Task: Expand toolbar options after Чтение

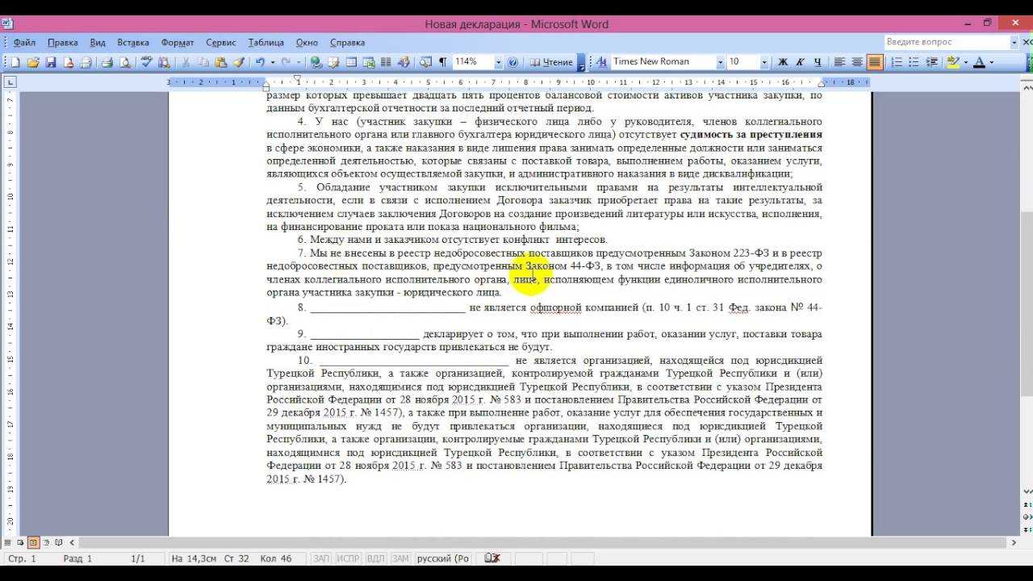Action: [581, 62]
